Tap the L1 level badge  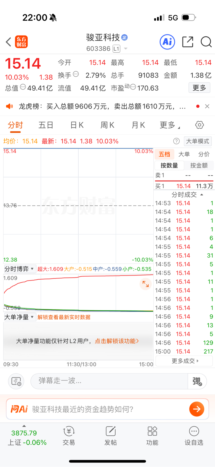(116, 49)
